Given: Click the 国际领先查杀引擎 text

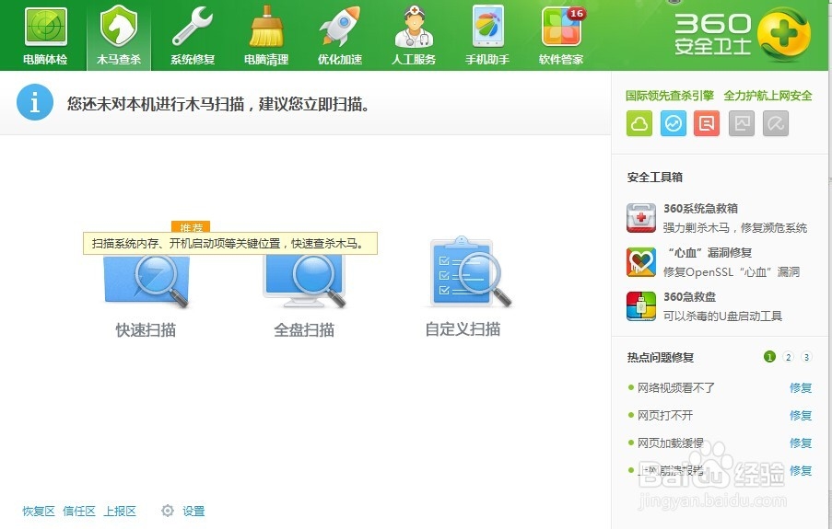Looking at the screenshot, I should pyautogui.click(x=670, y=96).
